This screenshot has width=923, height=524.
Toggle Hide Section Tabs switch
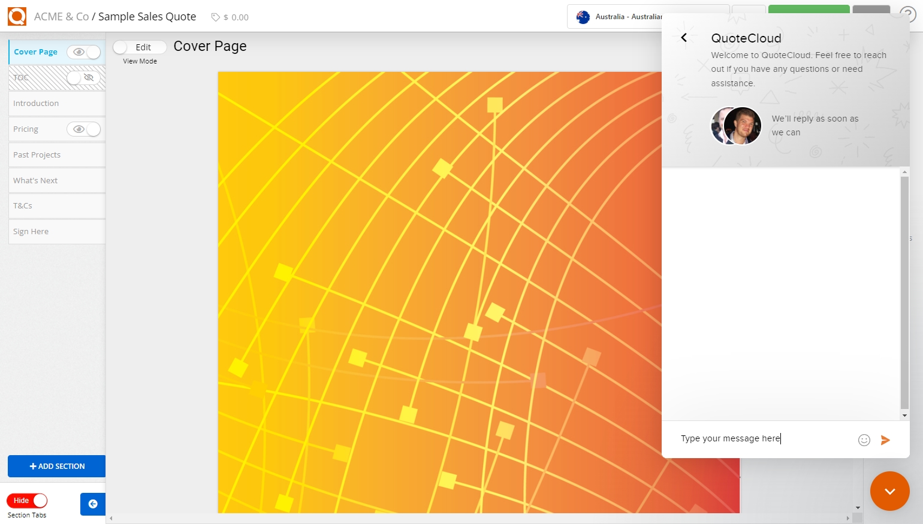pyautogui.click(x=27, y=501)
